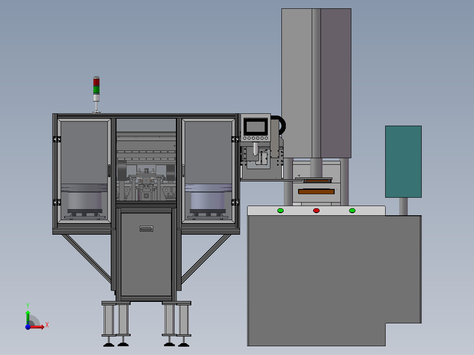Select the teal control box

pos(403,162)
